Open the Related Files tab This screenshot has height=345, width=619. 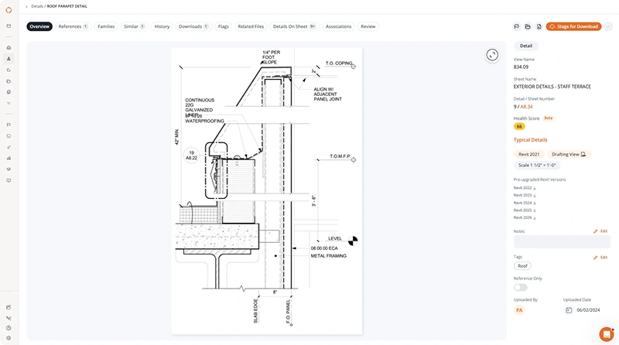(251, 26)
